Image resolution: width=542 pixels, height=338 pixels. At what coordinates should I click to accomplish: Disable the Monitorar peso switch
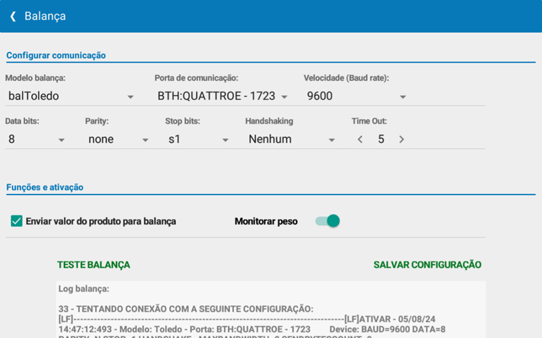coord(328,221)
